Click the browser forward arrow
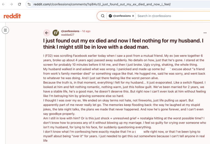 pos(11,4)
